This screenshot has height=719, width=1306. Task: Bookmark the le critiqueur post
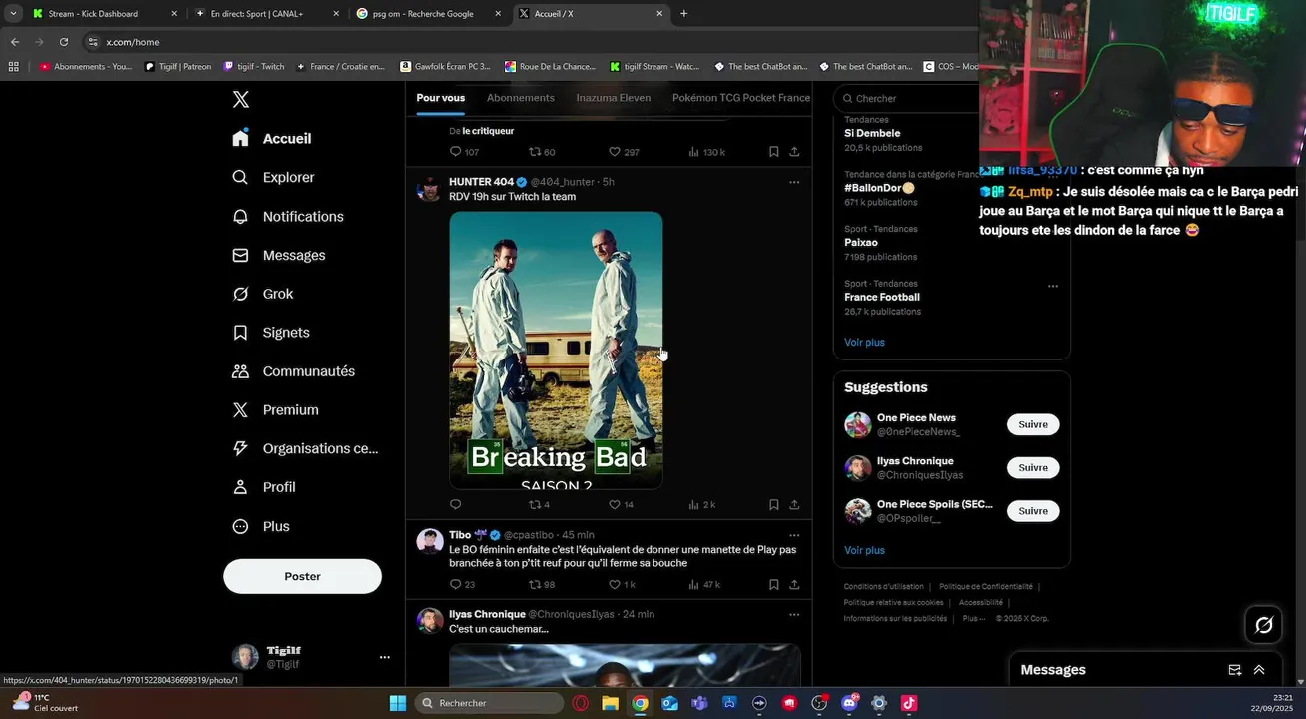coord(774,152)
